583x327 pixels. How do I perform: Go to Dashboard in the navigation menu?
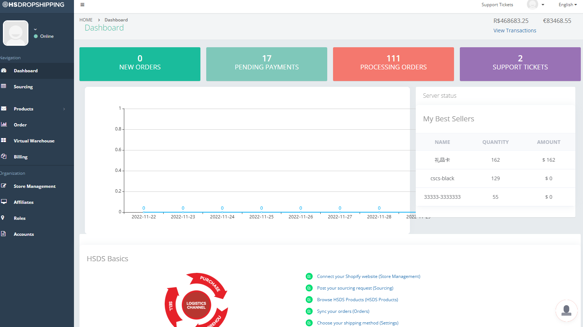(x=37, y=71)
